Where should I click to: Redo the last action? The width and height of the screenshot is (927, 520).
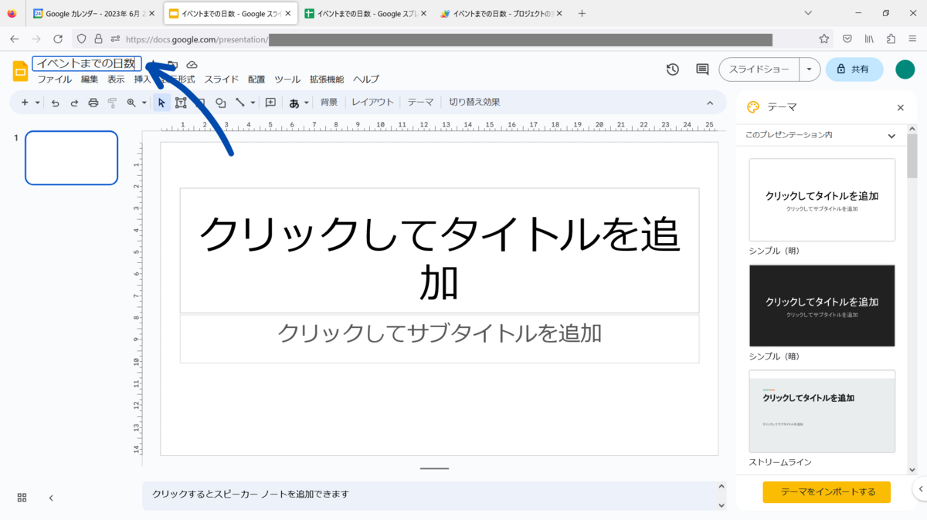pyautogui.click(x=74, y=103)
